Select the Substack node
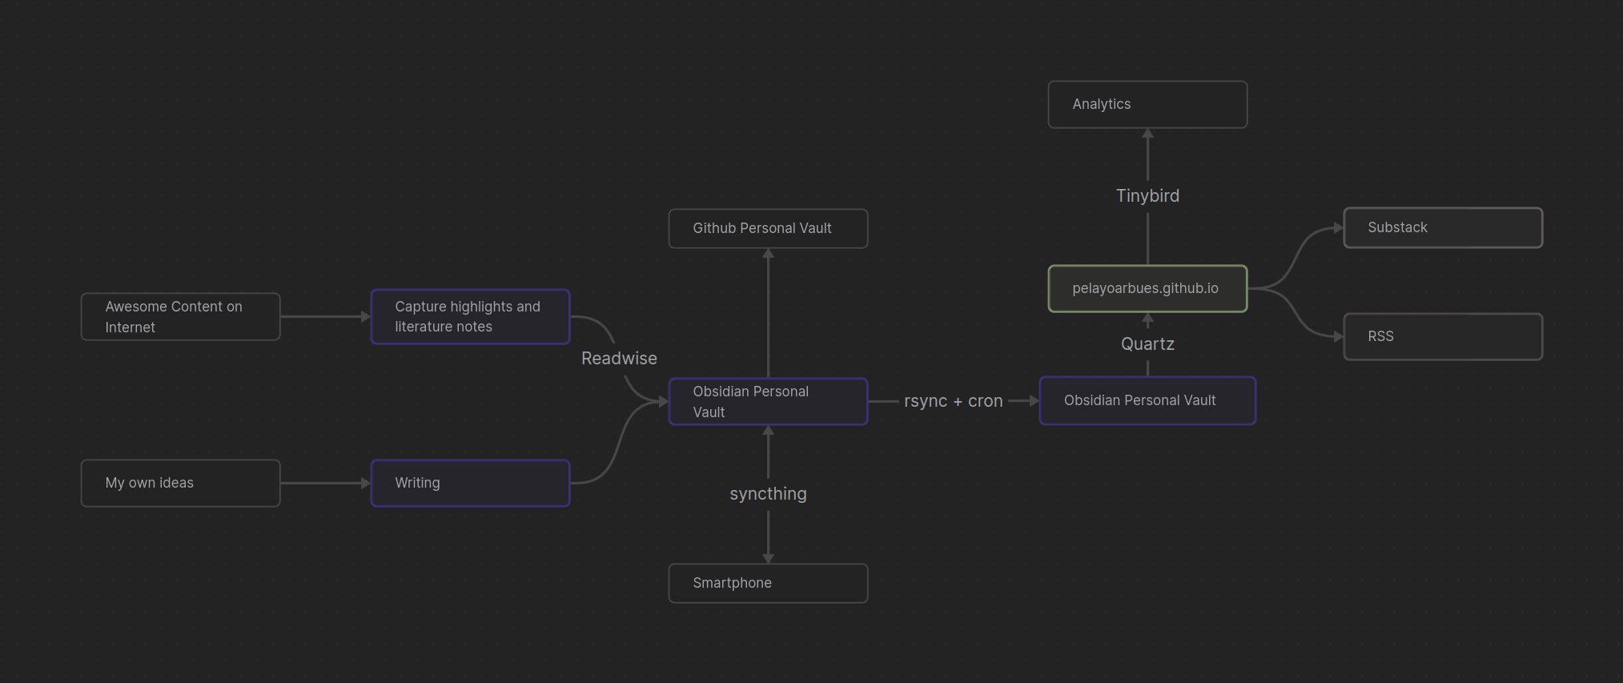Image resolution: width=1623 pixels, height=683 pixels. (x=1443, y=228)
